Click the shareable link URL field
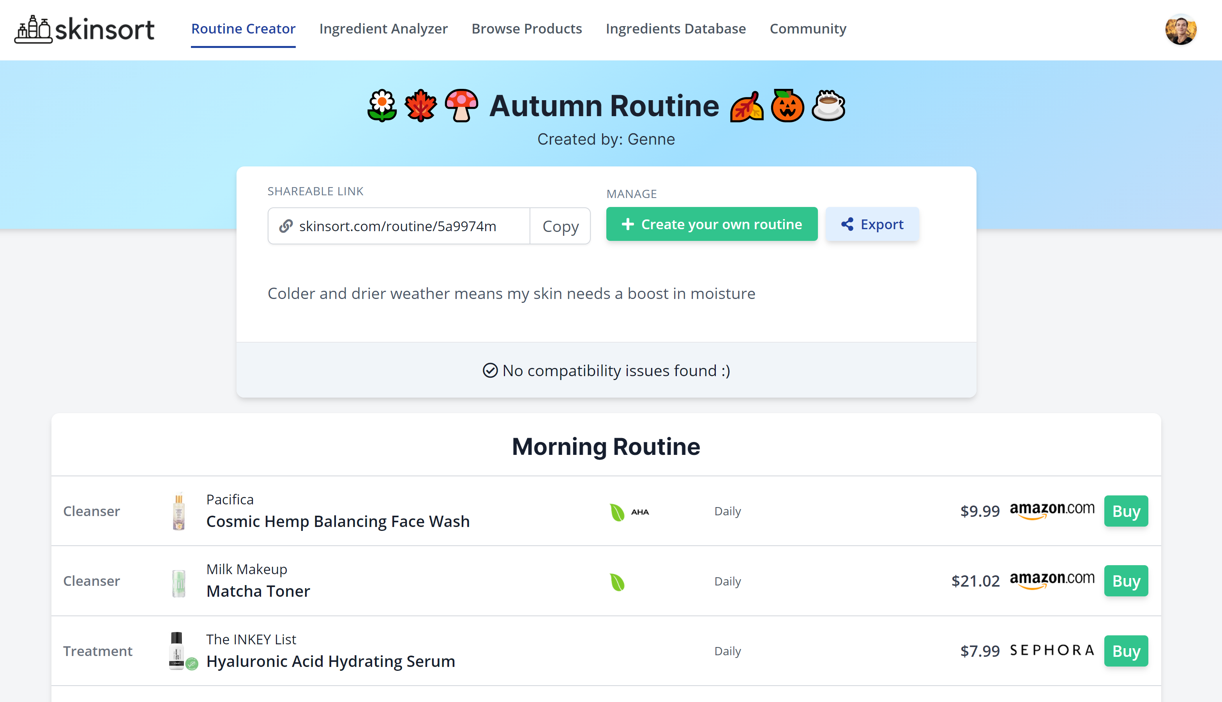This screenshot has height=702, width=1222. point(399,226)
